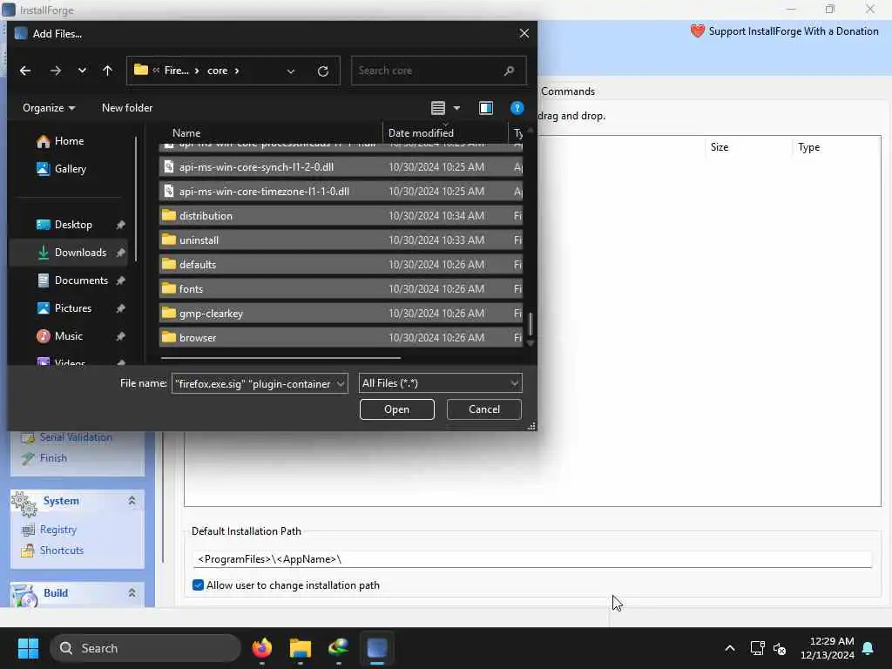Toggle Allow user to change installation path
Viewport: 892px width, 669px height.
[x=198, y=585]
